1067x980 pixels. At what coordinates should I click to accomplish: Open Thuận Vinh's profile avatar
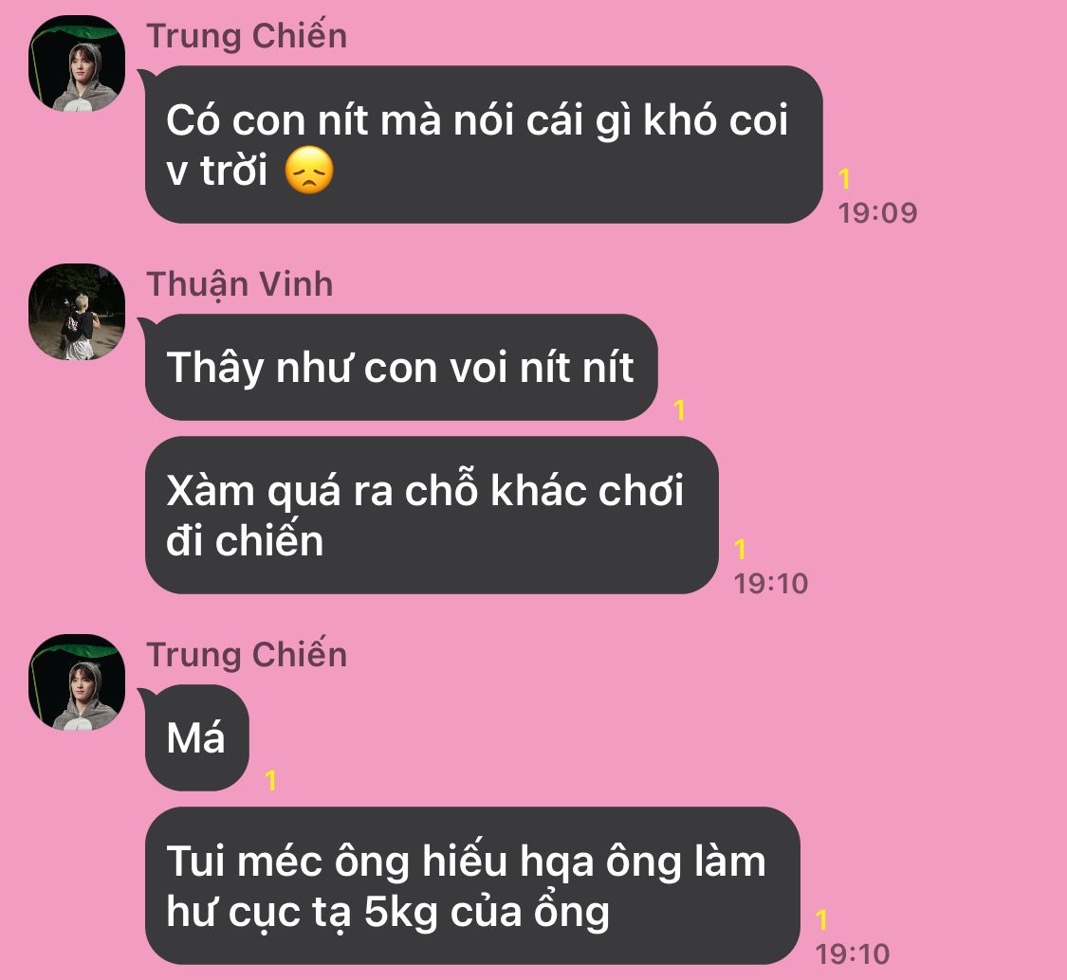click(77, 312)
